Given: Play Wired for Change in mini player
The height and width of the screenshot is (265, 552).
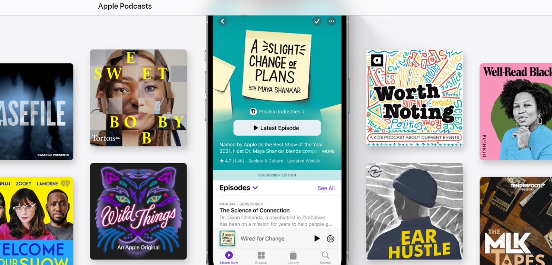Looking at the screenshot, I should tap(317, 238).
